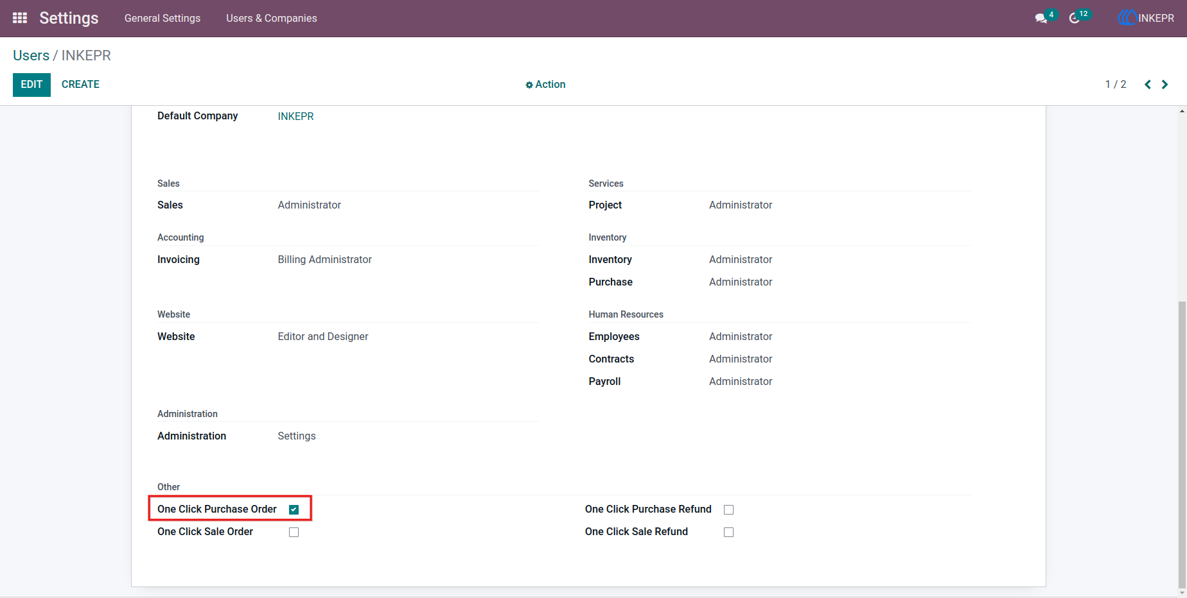The height and width of the screenshot is (598, 1187).
Task: Open the INKEPR user menu in the navbar
Action: [x=1147, y=18]
